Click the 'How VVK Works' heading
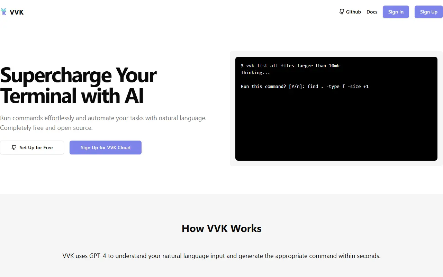 point(221,229)
